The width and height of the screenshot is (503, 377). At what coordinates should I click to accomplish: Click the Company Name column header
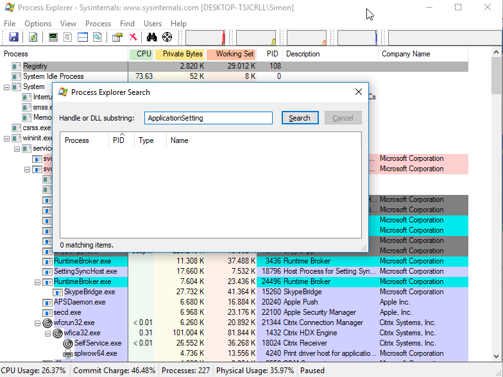coord(423,54)
